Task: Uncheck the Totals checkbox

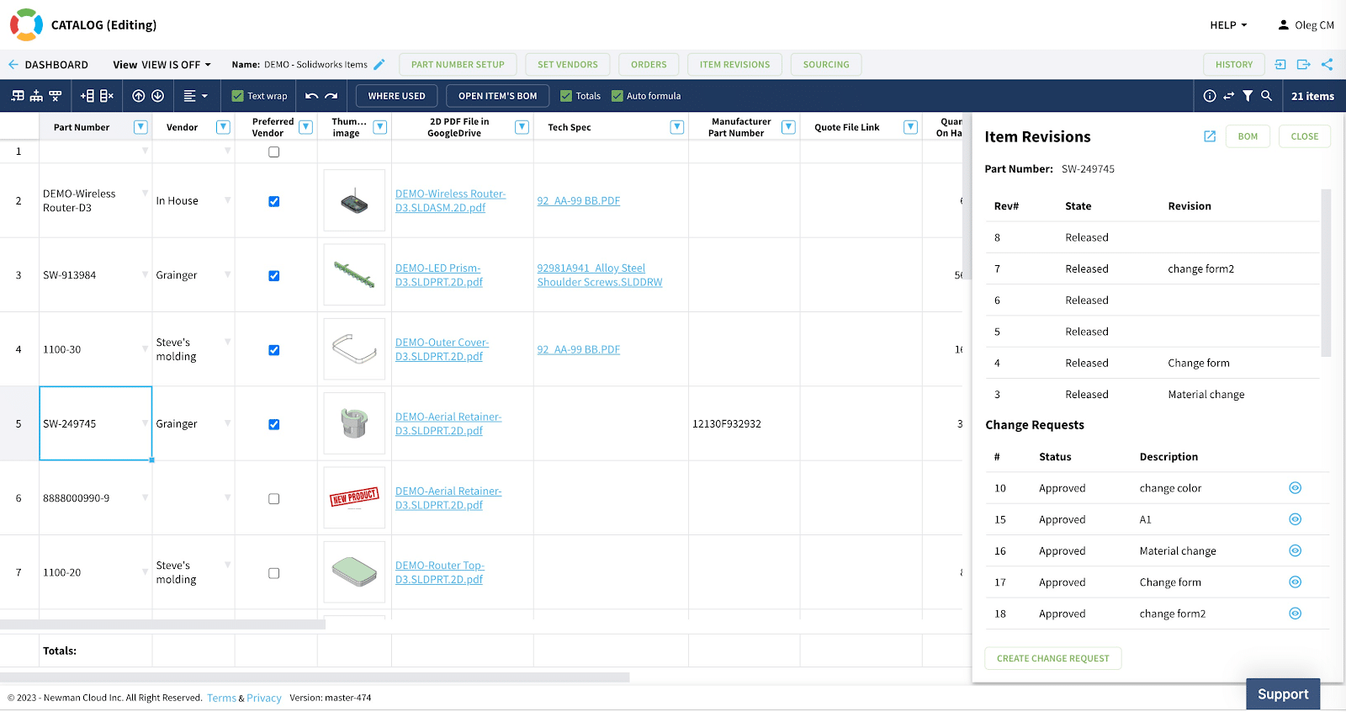Action: click(x=566, y=96)
